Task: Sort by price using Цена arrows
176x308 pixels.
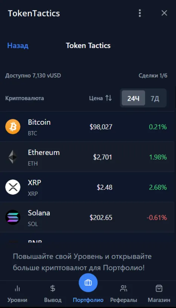Action: pos(109,98)
